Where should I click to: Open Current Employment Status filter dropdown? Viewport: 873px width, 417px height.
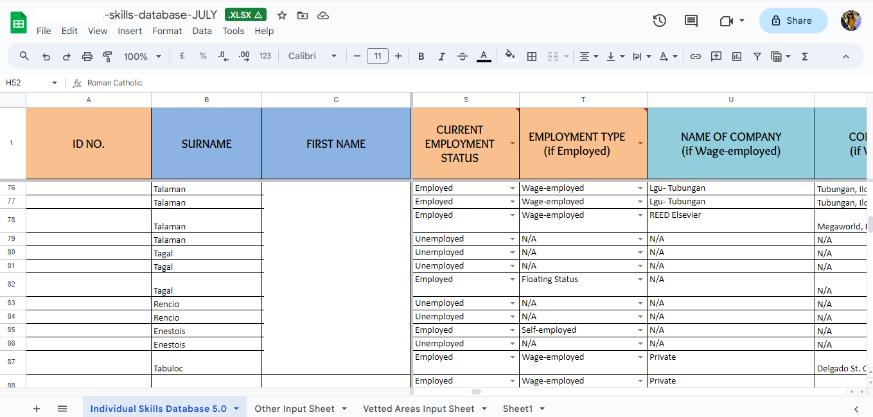click(x=513, y=143)
